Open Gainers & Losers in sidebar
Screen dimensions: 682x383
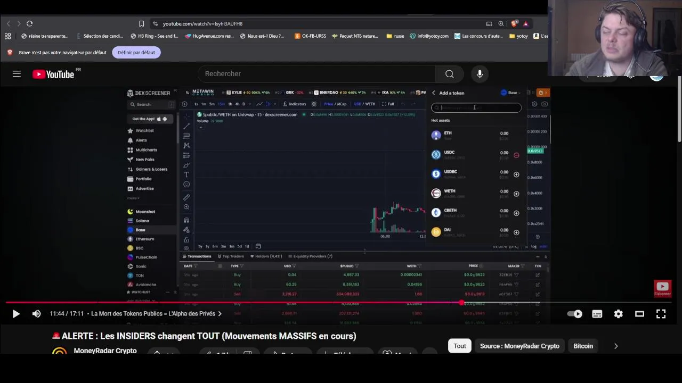click(x=151, y=169)
